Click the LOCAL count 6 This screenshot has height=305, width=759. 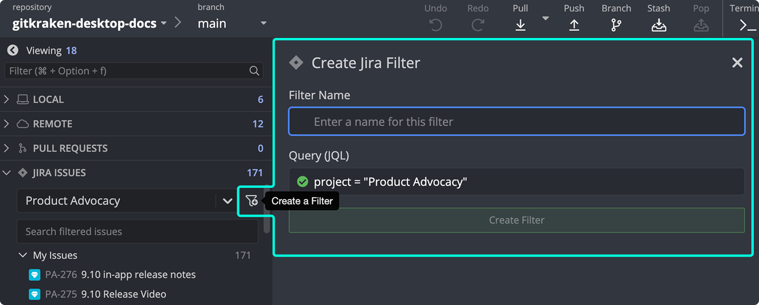click(260, 99)
